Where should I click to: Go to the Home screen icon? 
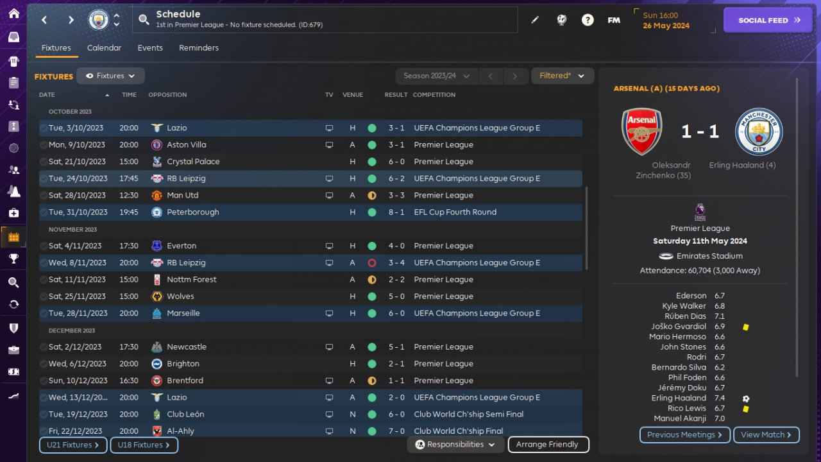tap(13, 14)
